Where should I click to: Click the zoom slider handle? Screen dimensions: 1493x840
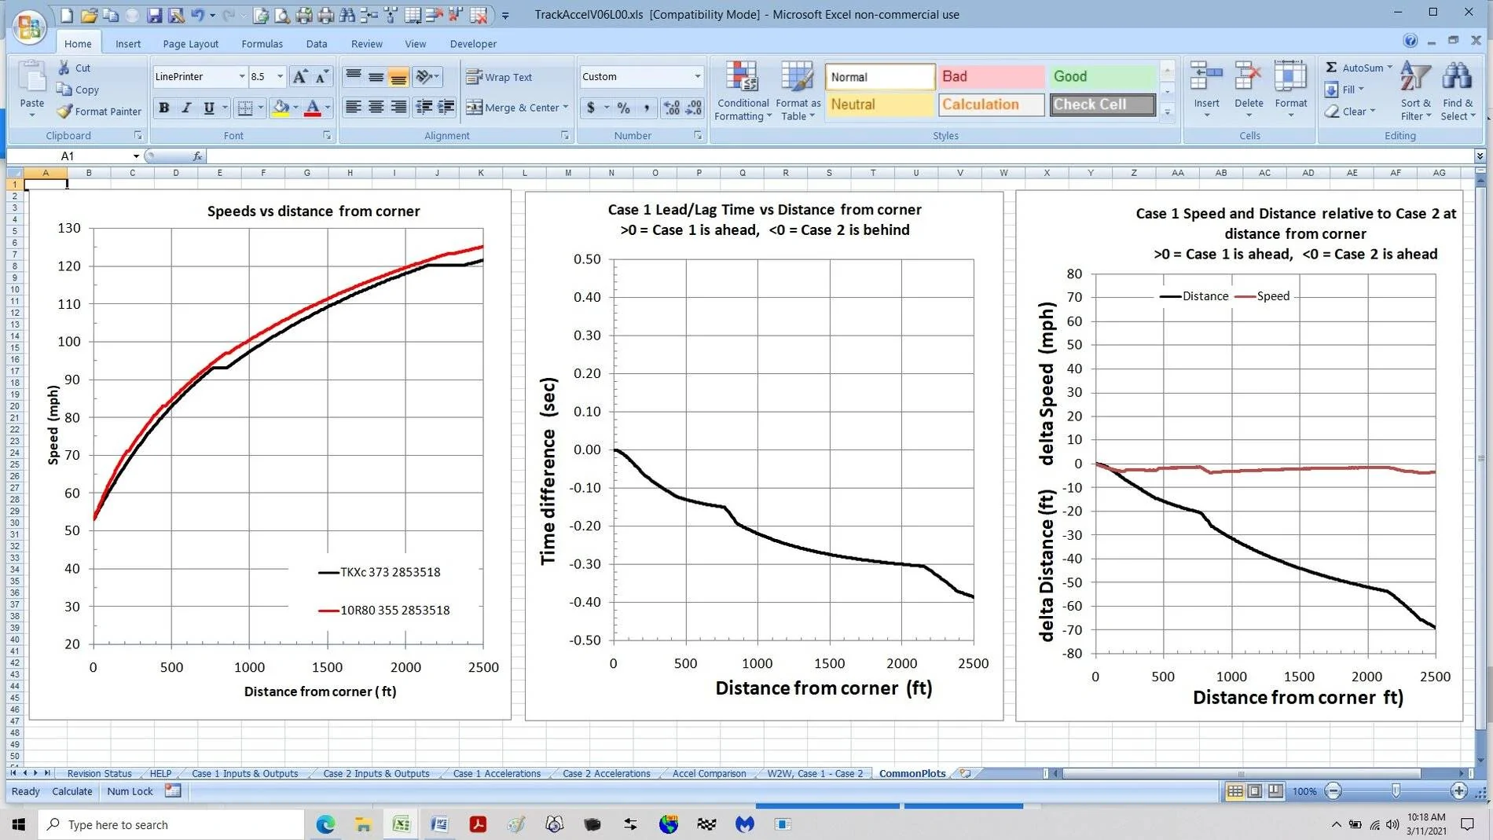click(1396, 791)
